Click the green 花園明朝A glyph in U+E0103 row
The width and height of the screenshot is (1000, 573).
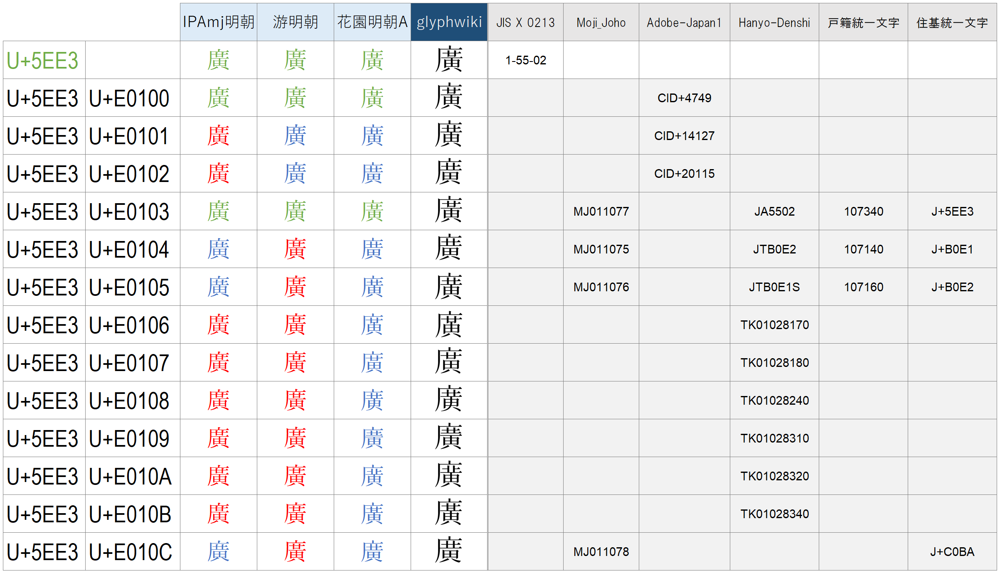[x=372, y=211]
